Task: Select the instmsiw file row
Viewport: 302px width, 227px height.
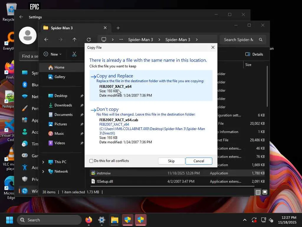Action: 177,173
